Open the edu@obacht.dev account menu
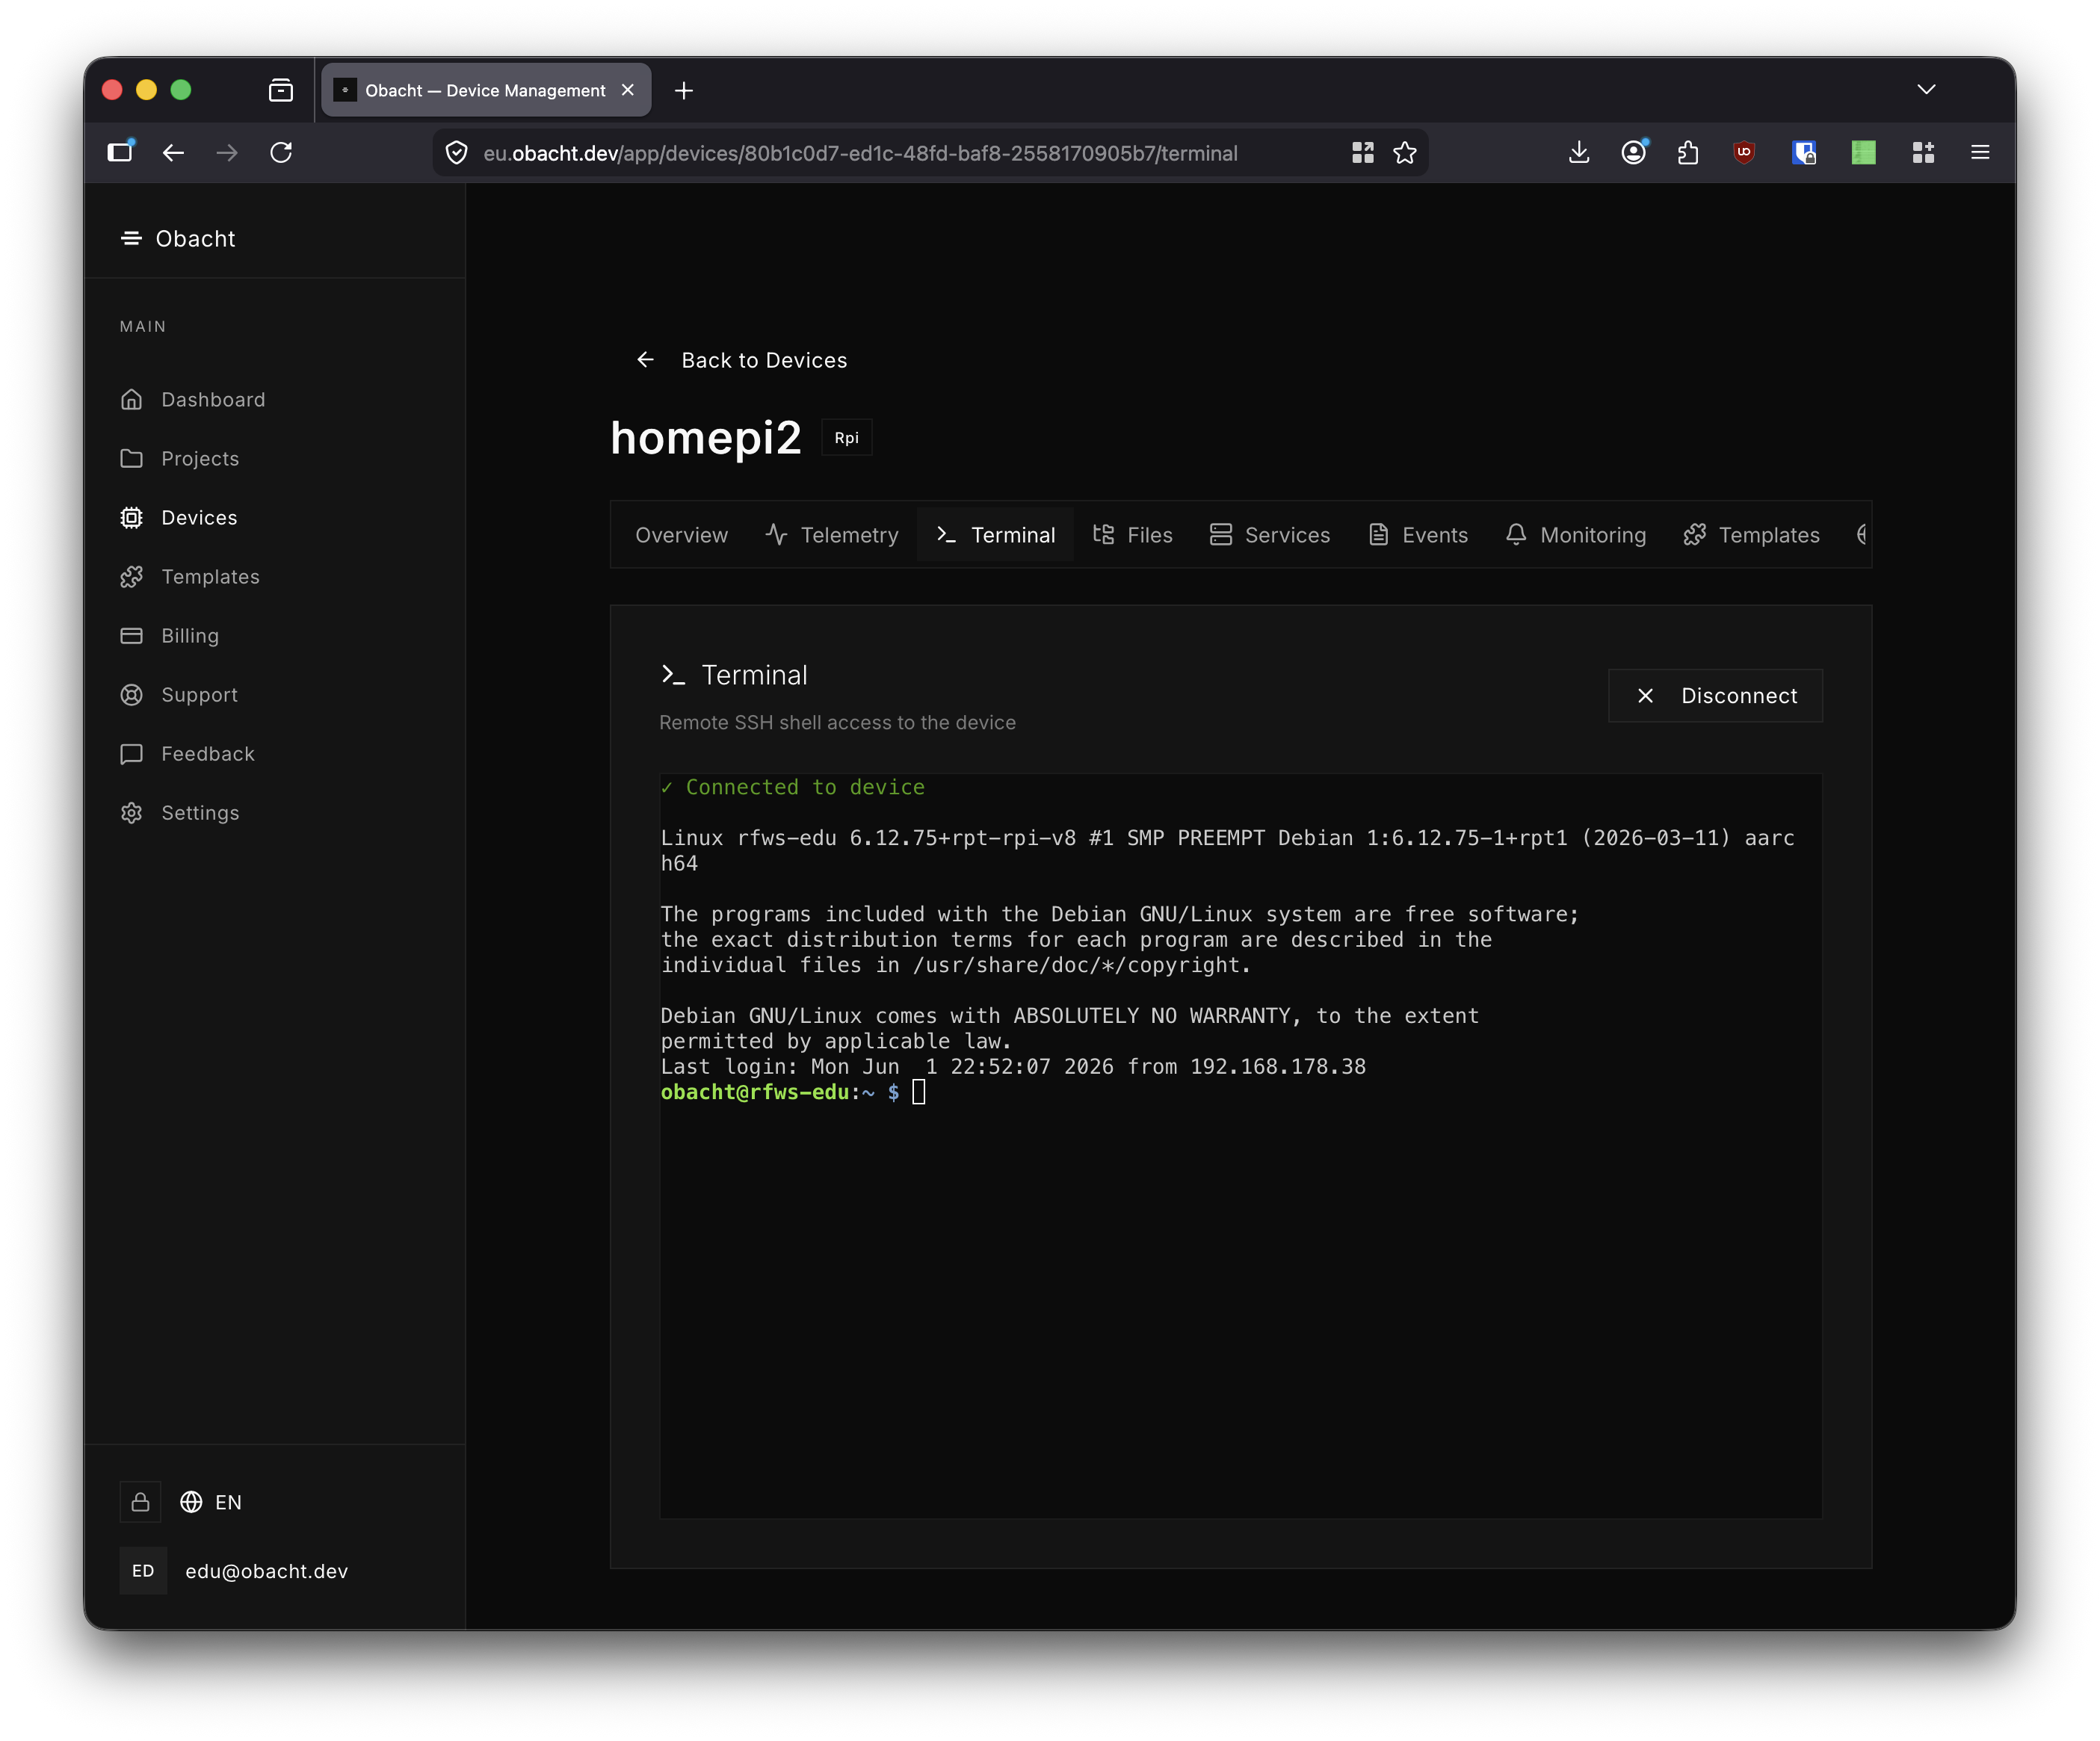Screen dimensions: 2100x1741 click(x=235, y=1571)
